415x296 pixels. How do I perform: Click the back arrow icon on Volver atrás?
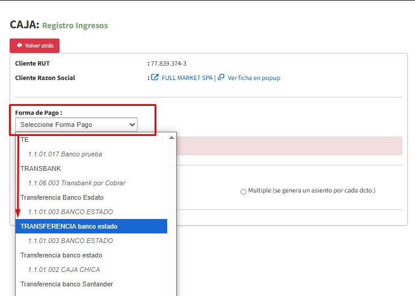(x=19, y=45)
